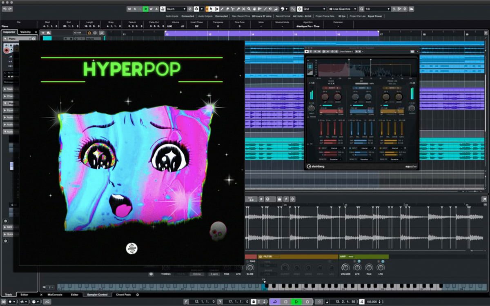Adjust Band 3 yellow threshold slider
The width and height of the screenshot is (490, 306).
392,111
